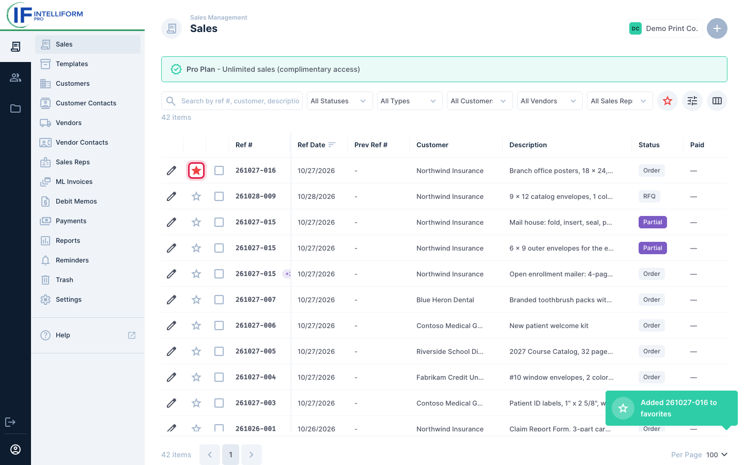Image resolution: width=744 pixels, height=465 pixels.
Task: Click the RFQ status badge
Action: (x=649, y=196)
